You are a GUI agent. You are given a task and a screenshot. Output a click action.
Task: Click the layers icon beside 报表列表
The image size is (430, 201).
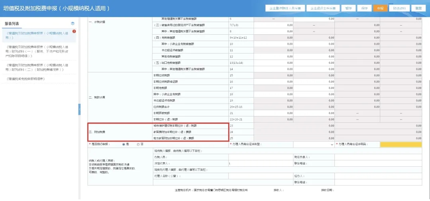coord(72,24)
